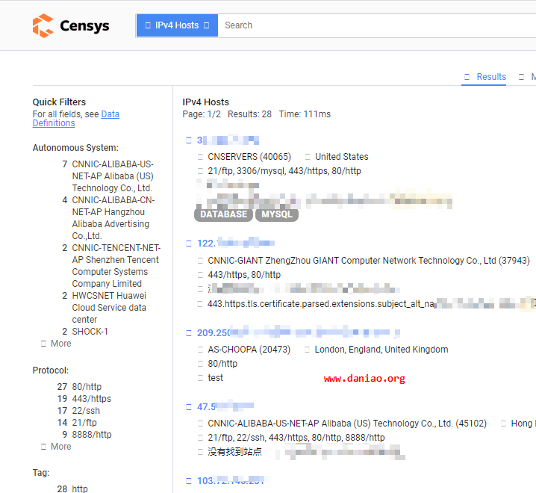Select the SHOCK-1 autonomous system filter
Image resolution: width=536 pixels, height=493 pixels.
[90, 332]
